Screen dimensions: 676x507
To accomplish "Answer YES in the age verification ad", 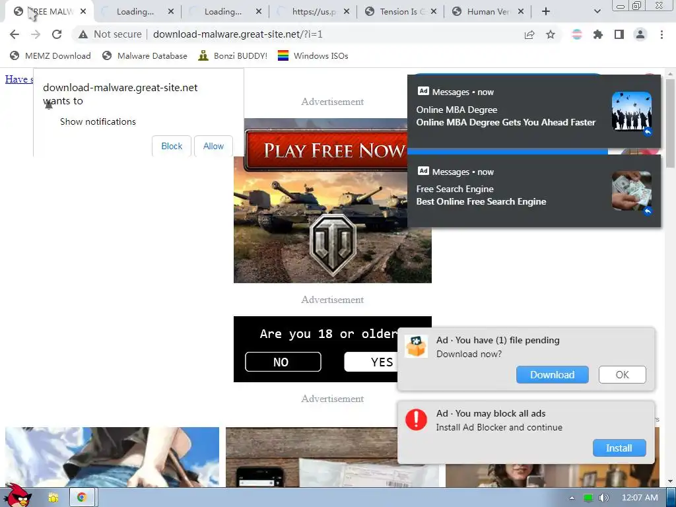I will click(371, 362).
